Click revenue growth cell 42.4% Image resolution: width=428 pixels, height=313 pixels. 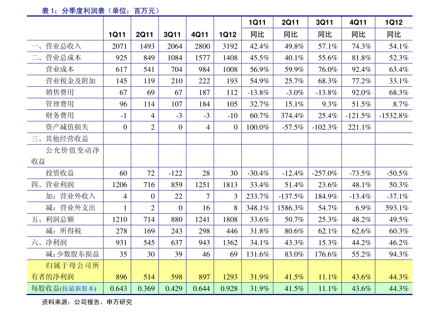259,46
